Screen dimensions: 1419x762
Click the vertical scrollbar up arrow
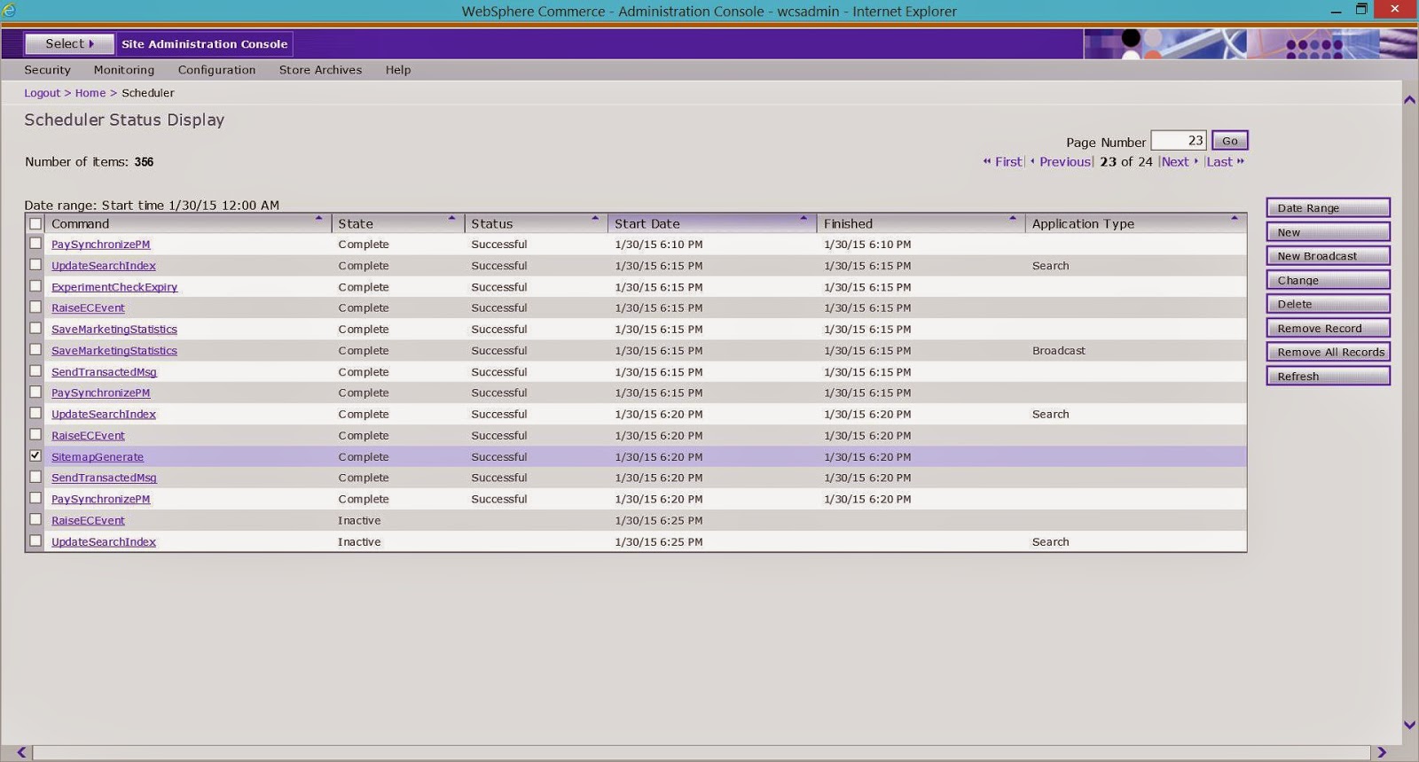click(1409, 99)
